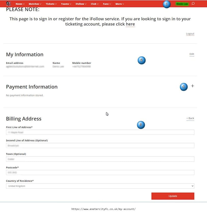Viewport: 207px width, 216px height.
Task: Focus the Postcode field
Action: 100,173
